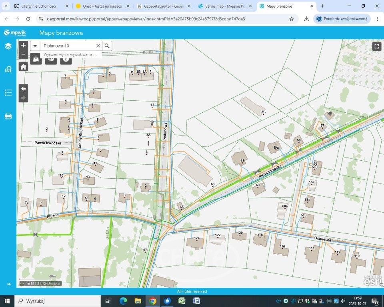Go to previous map extent arrow

pos(23,89)
